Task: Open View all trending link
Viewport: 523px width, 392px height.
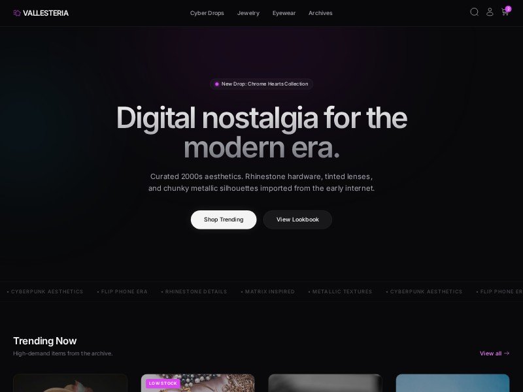Action: (494, 353)
